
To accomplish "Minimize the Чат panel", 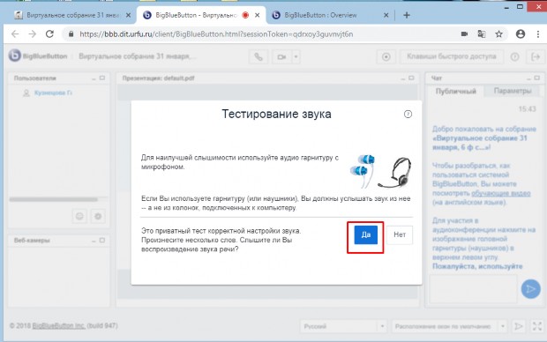I will [x=528, y=78].
